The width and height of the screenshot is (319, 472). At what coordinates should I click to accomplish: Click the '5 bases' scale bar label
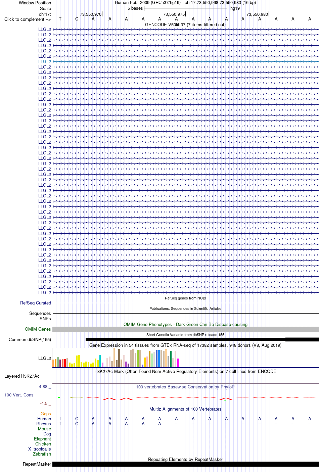pos(135,8)
